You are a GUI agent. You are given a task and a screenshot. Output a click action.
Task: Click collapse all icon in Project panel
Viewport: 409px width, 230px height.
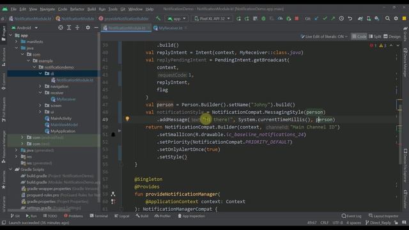pyautogui.click(x=77, y=27)
